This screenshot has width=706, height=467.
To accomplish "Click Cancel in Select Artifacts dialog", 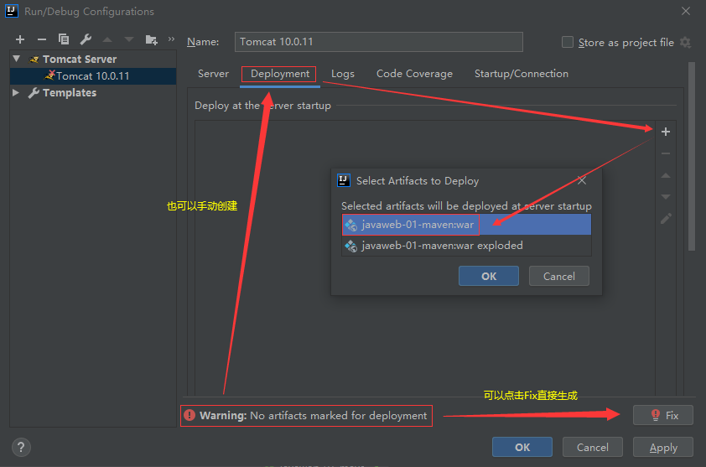I will (558, 276).
